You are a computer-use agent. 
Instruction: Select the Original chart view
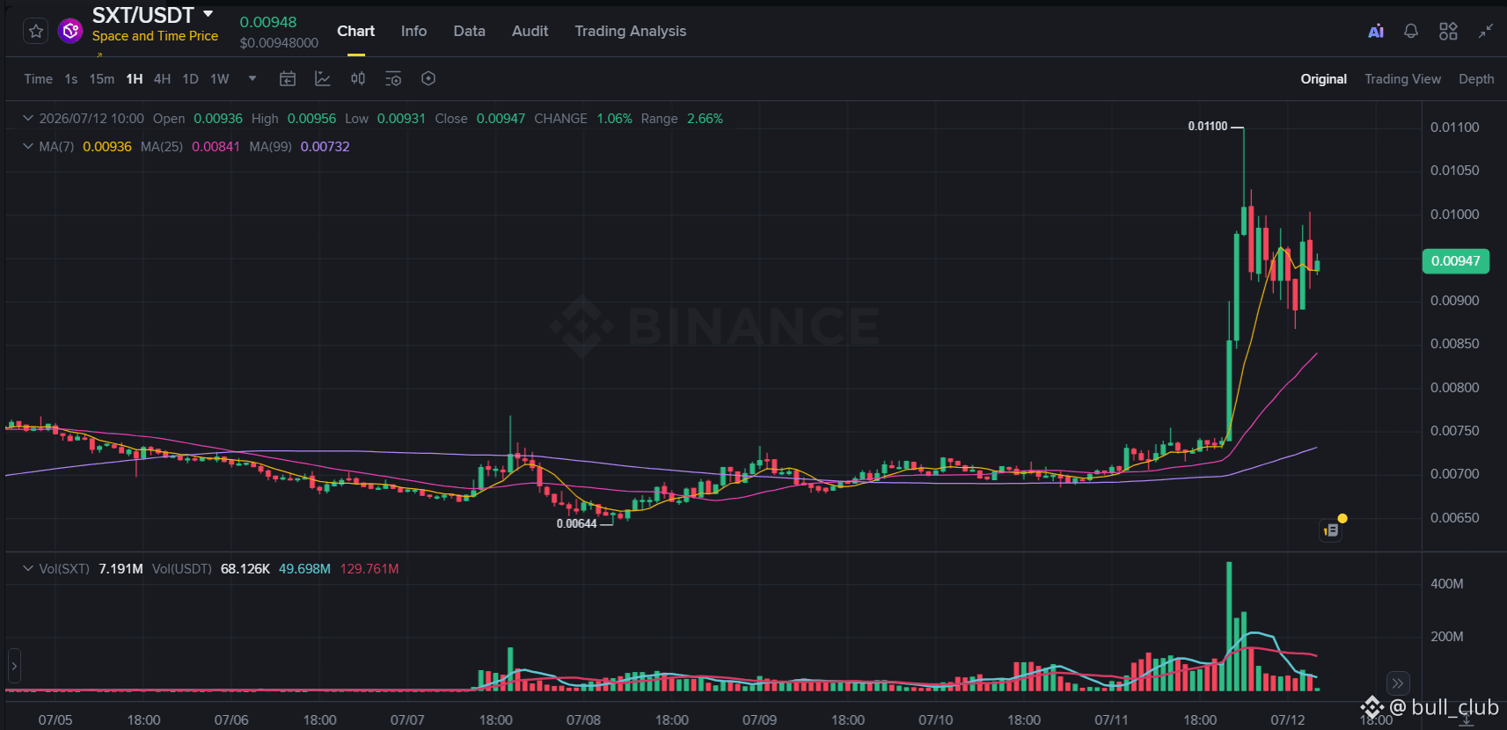(1323, 79)
